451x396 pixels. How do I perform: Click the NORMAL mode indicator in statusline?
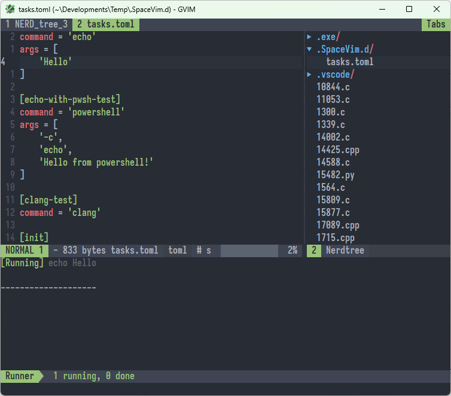tap(25, 250)
